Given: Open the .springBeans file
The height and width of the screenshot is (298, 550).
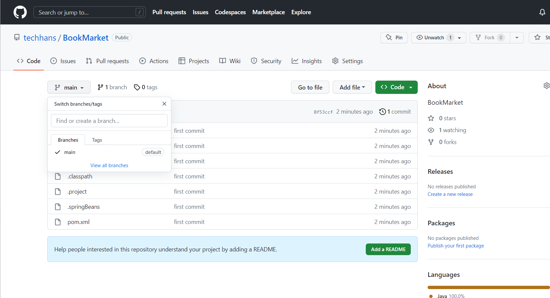Looking at the screenshot, I should point(84,207).
